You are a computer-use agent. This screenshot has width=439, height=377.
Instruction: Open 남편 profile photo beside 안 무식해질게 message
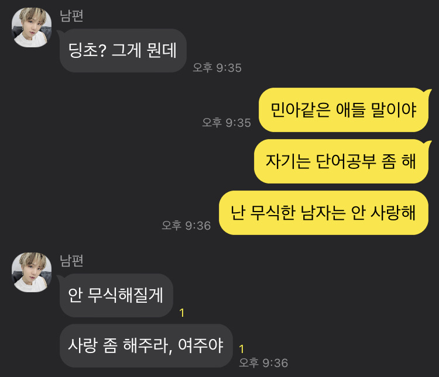click(x=32, y=272)
